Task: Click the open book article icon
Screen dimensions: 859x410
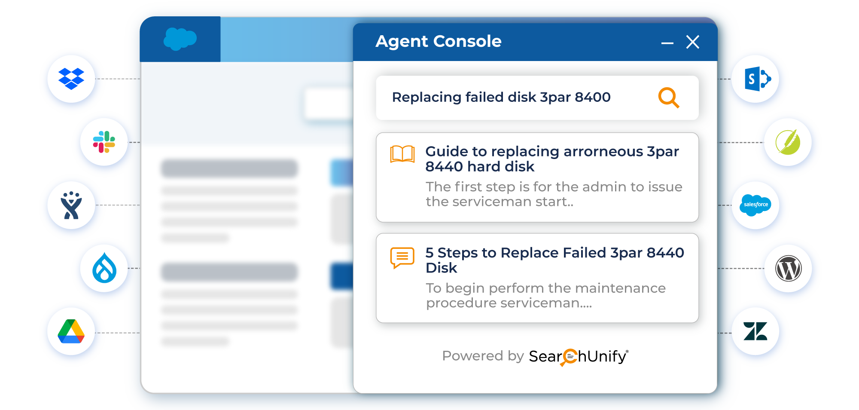Action: [402, 154]
